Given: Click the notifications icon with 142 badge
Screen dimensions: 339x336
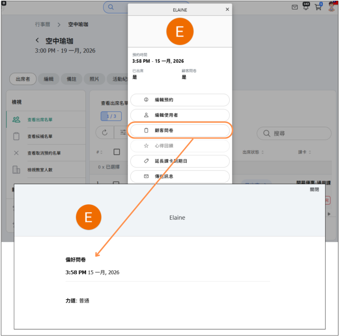Looking at the screenshot, I should click(x=306, y=7).
